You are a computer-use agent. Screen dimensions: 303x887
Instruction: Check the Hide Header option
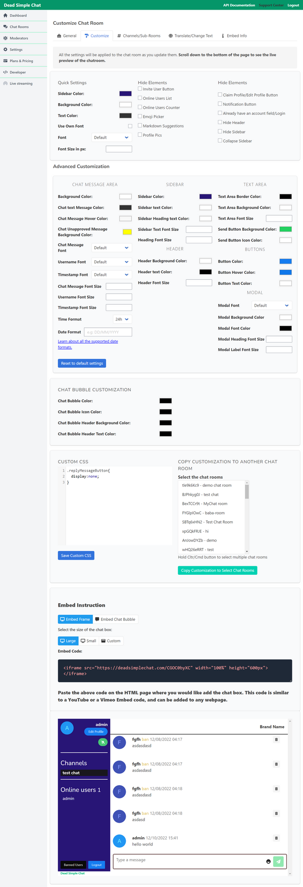click(219, 122)
